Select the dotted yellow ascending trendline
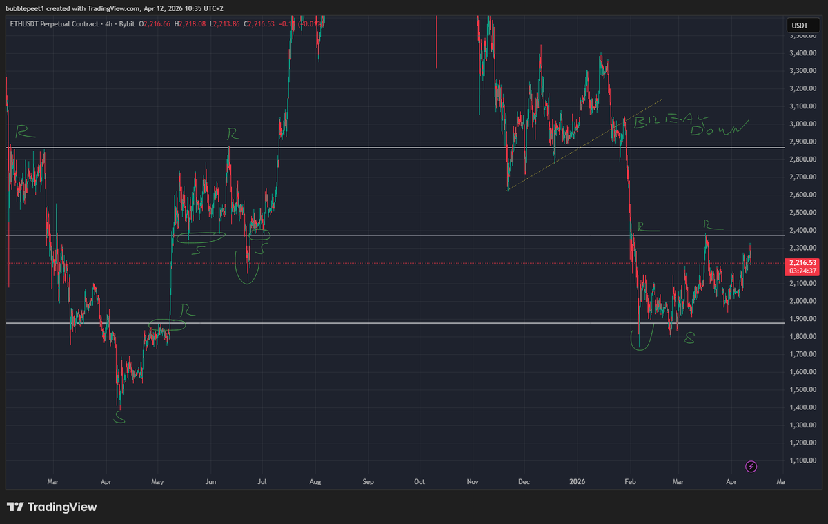Screen dimensions: 828x524 click(583, 145)
